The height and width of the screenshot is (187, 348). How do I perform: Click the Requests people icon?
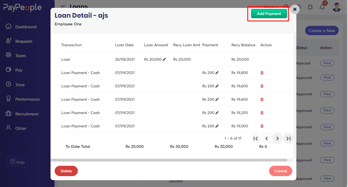coord(8,41)
